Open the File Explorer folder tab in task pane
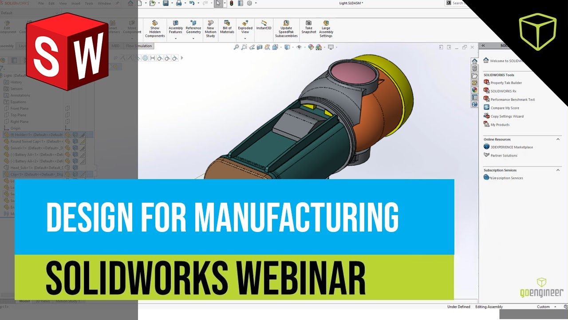Image resolution: width=568 pixels, height=320 pixels. coord(474,76)
